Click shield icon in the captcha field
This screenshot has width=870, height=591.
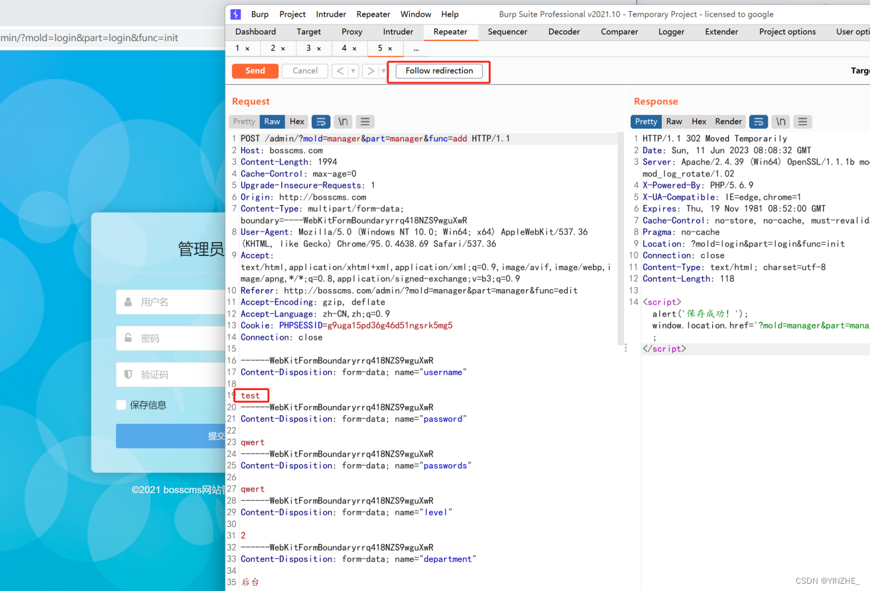point(128,374)
